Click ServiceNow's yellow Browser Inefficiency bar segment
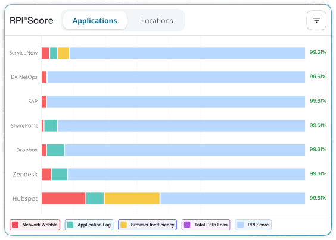This screenshot has width=336, height=240. click(63, 53)
